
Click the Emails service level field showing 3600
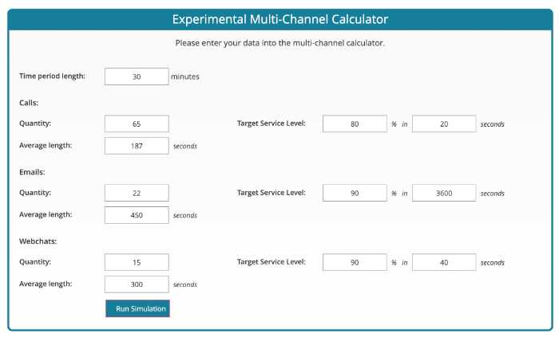[444, 193]
